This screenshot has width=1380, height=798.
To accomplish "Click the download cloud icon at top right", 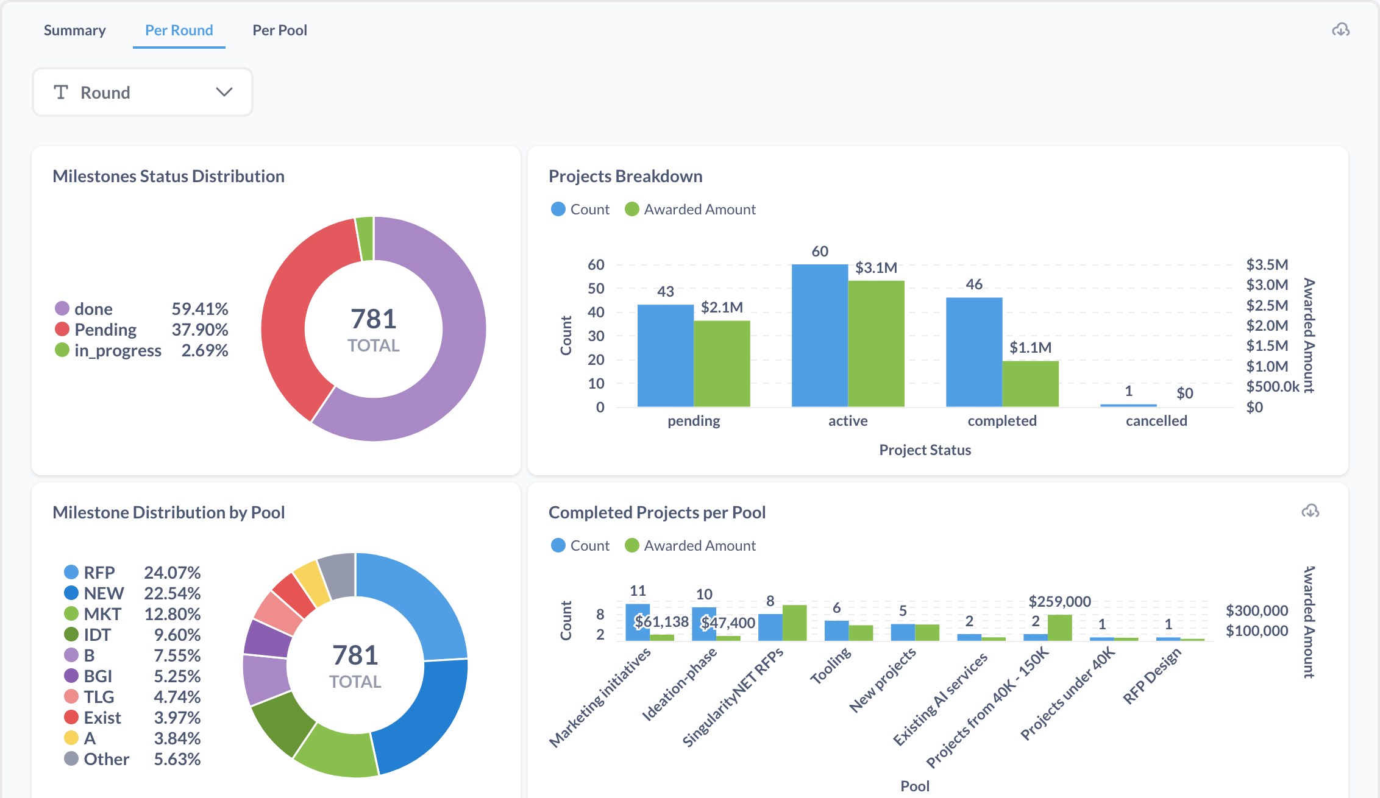I will coord(1340,30).
